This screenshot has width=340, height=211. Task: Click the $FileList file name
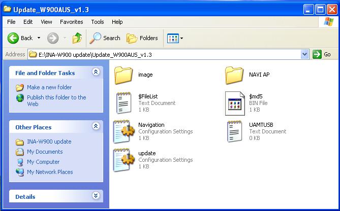(x=148, y=96)
